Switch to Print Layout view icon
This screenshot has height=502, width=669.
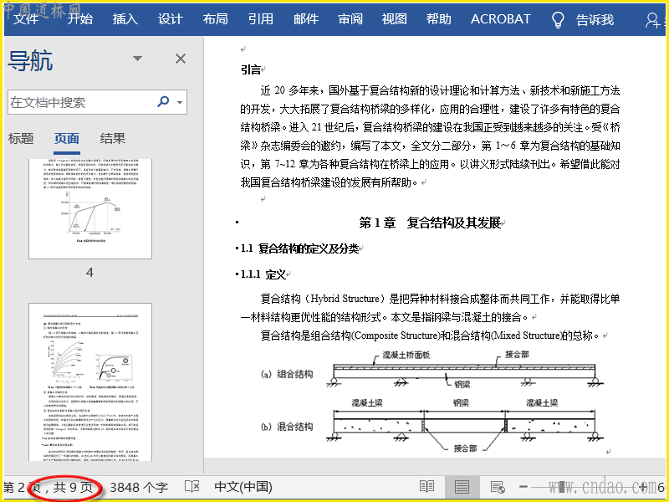[462, 487]
